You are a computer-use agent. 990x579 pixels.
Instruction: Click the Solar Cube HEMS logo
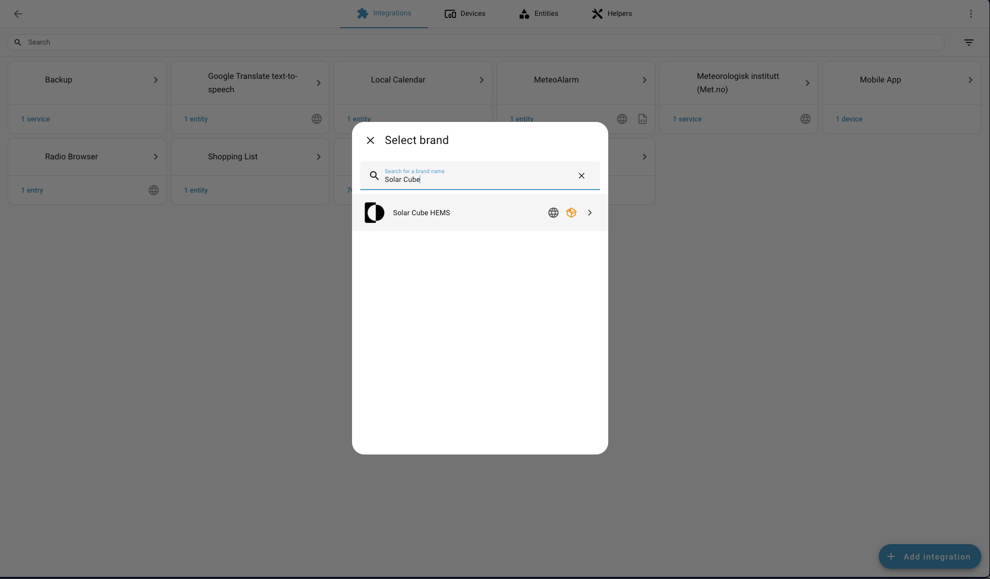pyautogui.click(x=375, y=213)
